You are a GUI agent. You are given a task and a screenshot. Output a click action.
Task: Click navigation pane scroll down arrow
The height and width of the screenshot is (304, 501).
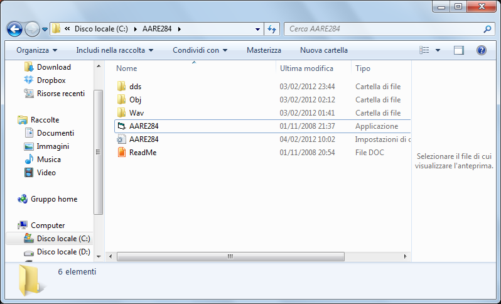pyautogui.click(x=99, y=256)
